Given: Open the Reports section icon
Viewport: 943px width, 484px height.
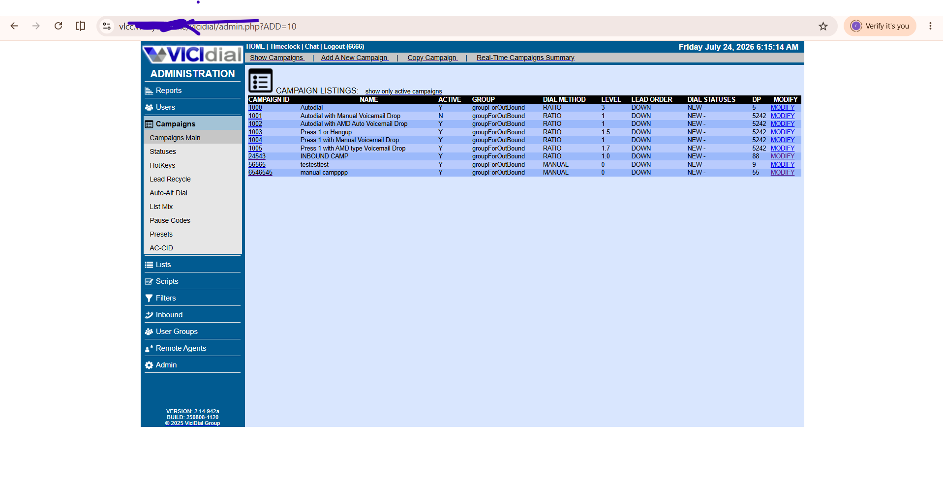Looking at the screenshot, I should point(149,91).
